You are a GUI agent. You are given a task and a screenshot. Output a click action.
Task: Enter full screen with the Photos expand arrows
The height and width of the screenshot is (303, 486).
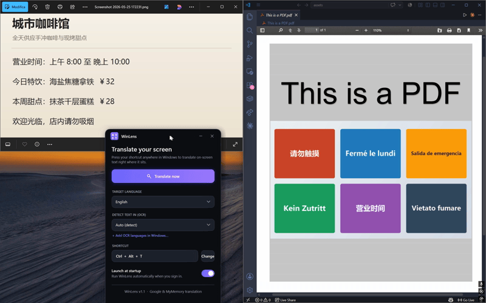coord(235,144)
